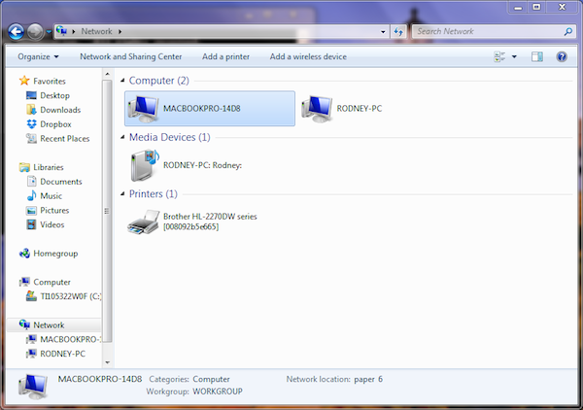The width and height of the screenshot is (583, 410).
Task: Open the view options dropdown arrow
Action: click(x=514, y=57)
